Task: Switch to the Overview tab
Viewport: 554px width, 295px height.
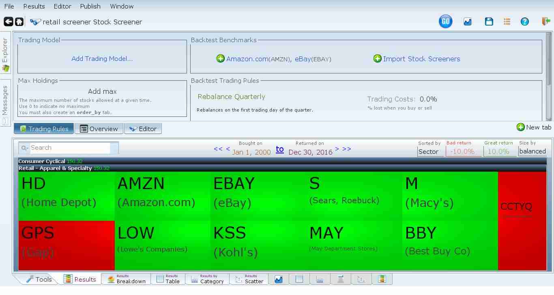Action: coord(99,129)
